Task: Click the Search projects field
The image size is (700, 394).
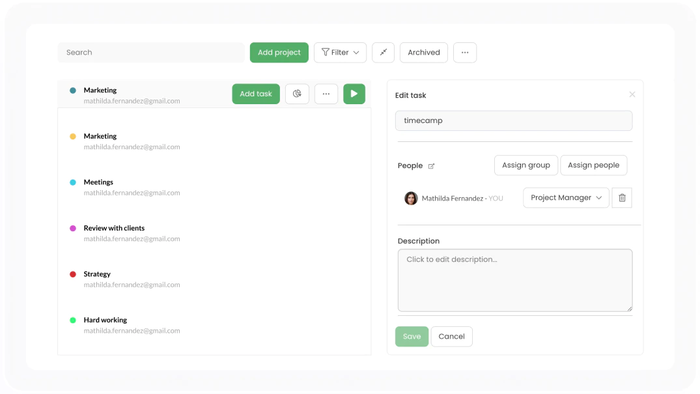Action: point(150,52)
